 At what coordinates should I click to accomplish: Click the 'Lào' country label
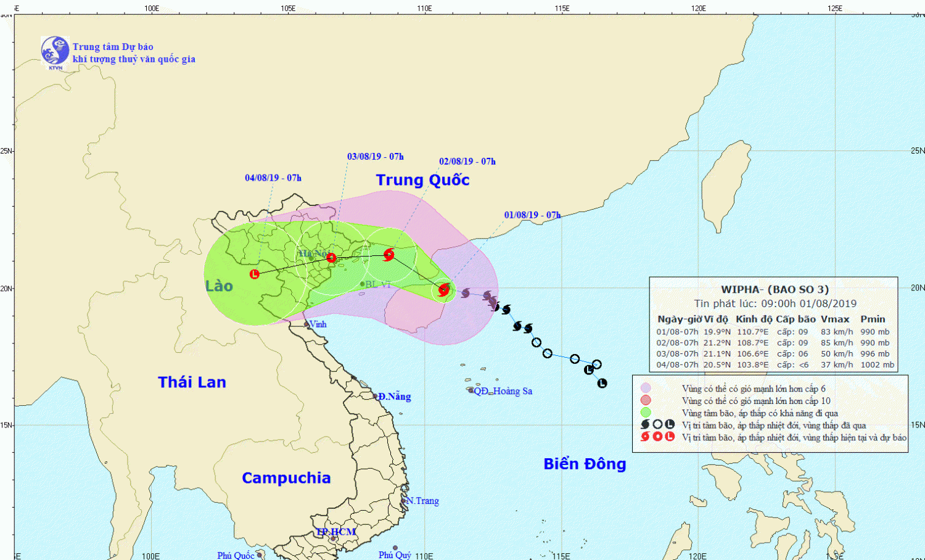point(219,286)
